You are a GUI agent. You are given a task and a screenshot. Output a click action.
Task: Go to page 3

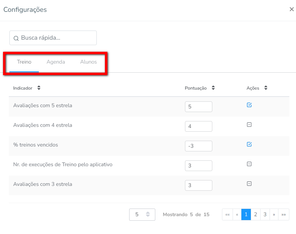pos(265,214)
